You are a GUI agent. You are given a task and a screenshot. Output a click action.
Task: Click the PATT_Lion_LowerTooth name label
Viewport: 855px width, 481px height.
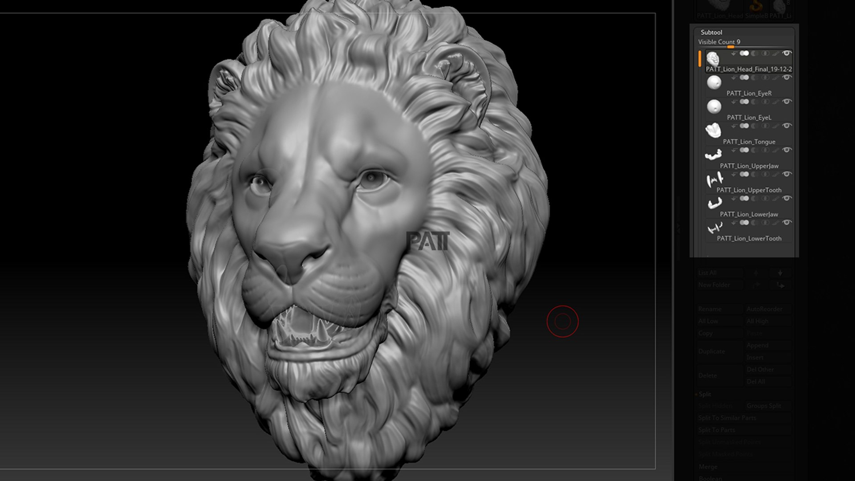[x=749, y=238]
